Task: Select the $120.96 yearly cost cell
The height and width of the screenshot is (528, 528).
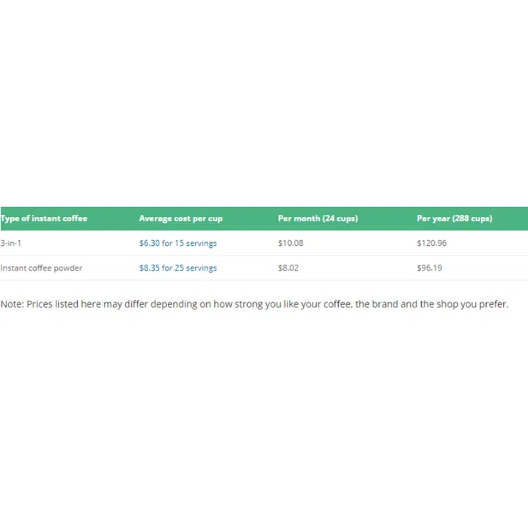Action: tap(432, 243)
